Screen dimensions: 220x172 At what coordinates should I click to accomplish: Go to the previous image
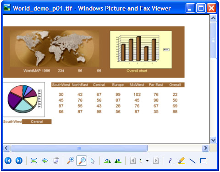point(8,161)
